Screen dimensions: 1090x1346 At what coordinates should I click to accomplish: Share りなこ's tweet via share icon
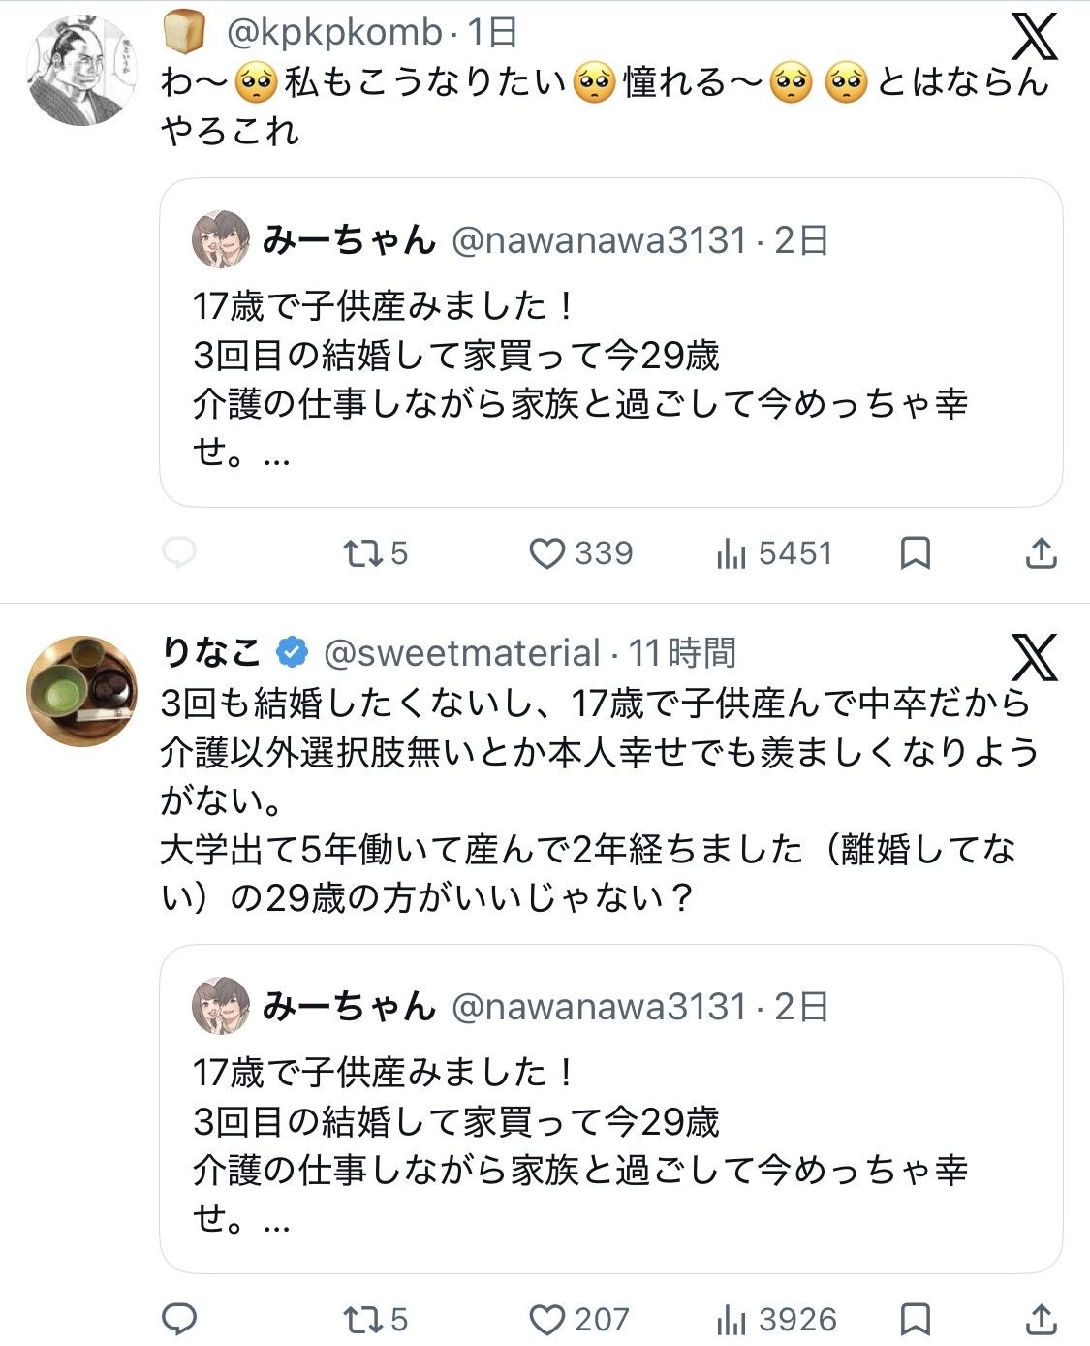click(x=1041, y=1319)
